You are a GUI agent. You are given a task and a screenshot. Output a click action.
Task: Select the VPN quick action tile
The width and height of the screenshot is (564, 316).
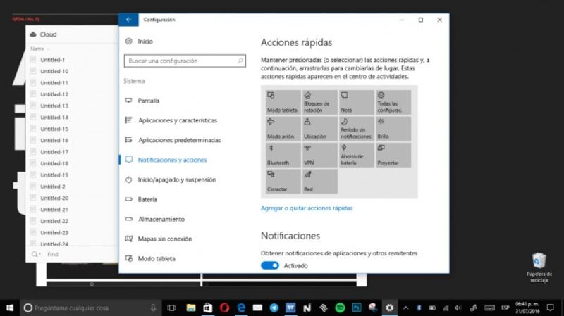click(319, 155)
